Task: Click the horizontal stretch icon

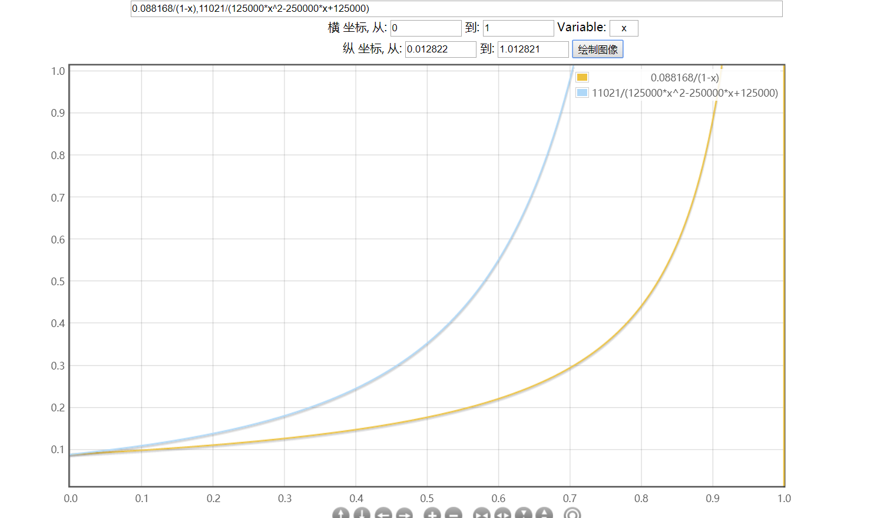Action: [502, 514]
